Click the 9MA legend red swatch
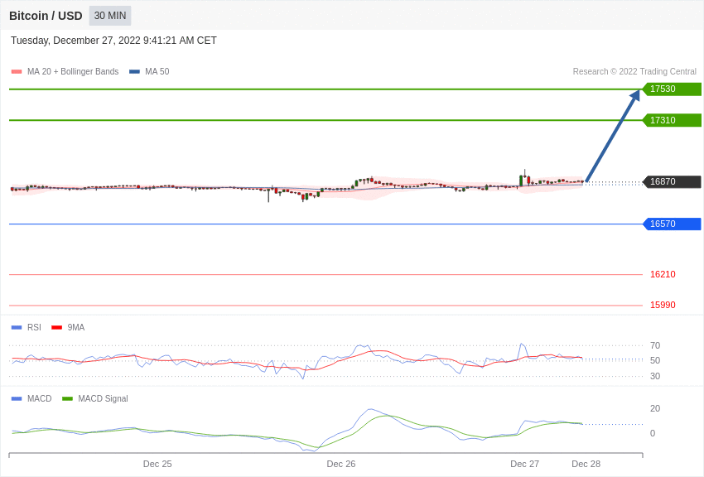This screenshot has height=477, width=704. [57, 328]
